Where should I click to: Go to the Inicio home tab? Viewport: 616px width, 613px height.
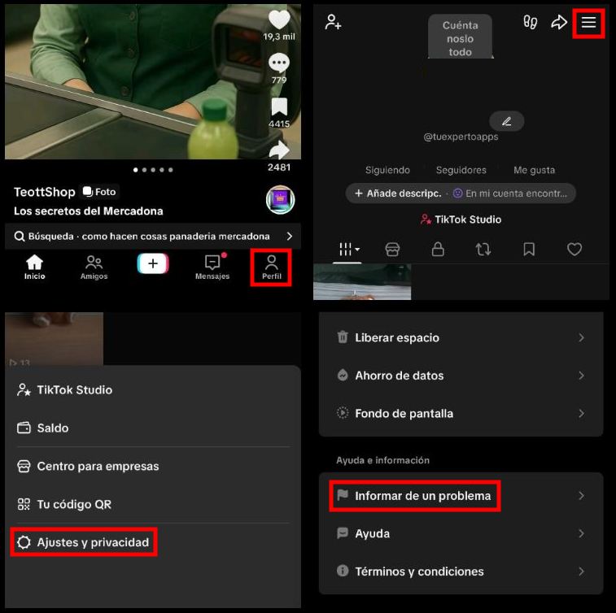pyautogui.click(x=34, y=267)
